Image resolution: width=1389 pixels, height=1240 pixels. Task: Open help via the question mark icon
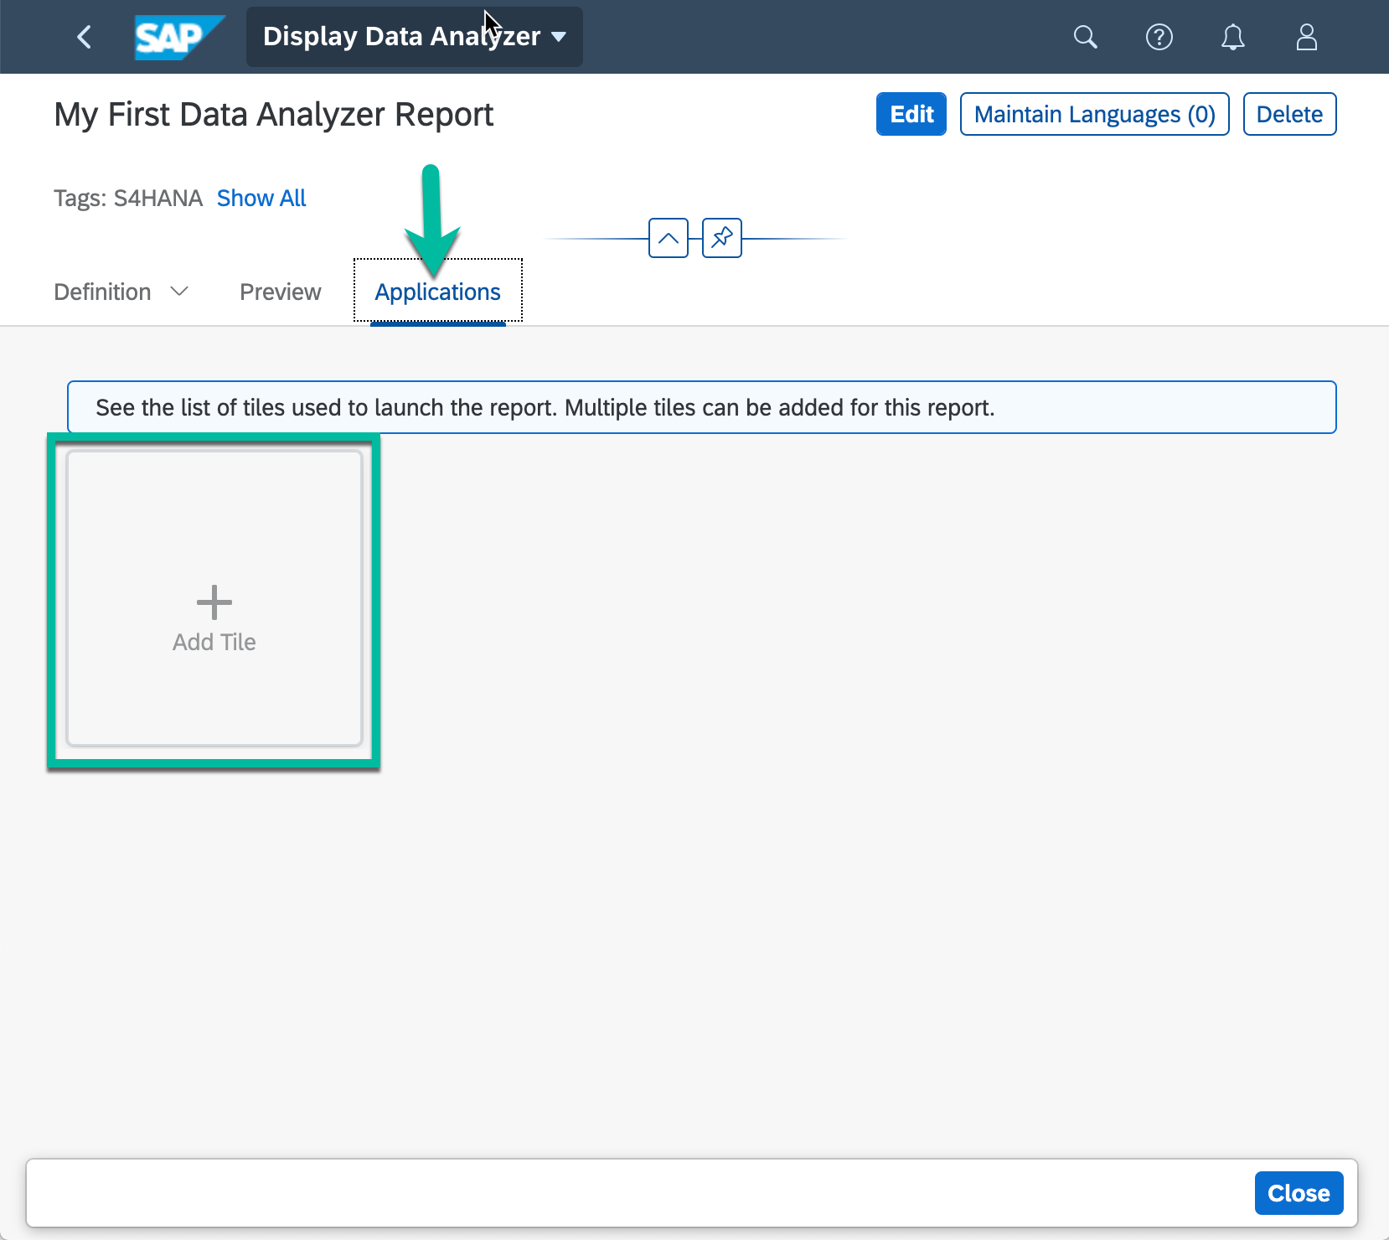(1159, 37)
